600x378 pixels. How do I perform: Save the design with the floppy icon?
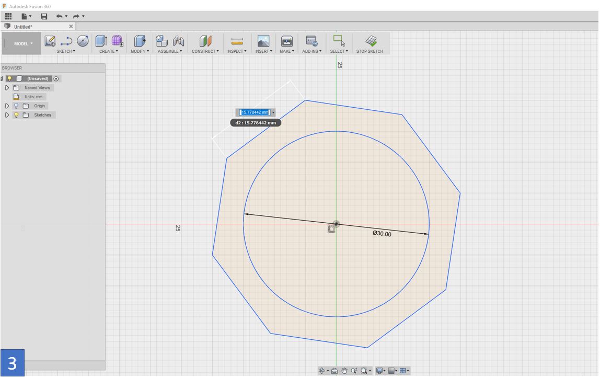tap(44, 16)
